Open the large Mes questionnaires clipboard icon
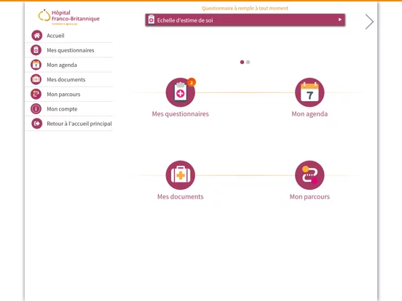 tap(181, 92)
